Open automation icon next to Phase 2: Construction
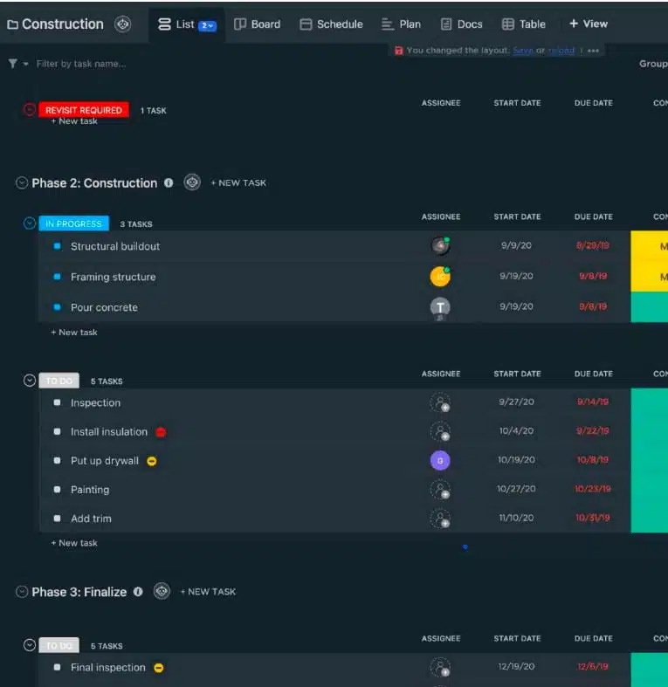The width and height of the screenshot is (668, 687). pos(192,182)
